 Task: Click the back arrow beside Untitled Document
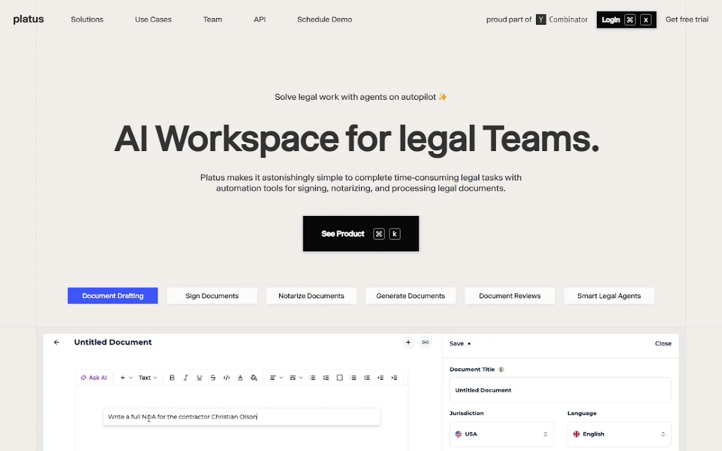pos(57,342)
